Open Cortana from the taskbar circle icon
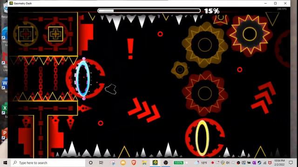 pyautogui.click(x=91, y=163)
